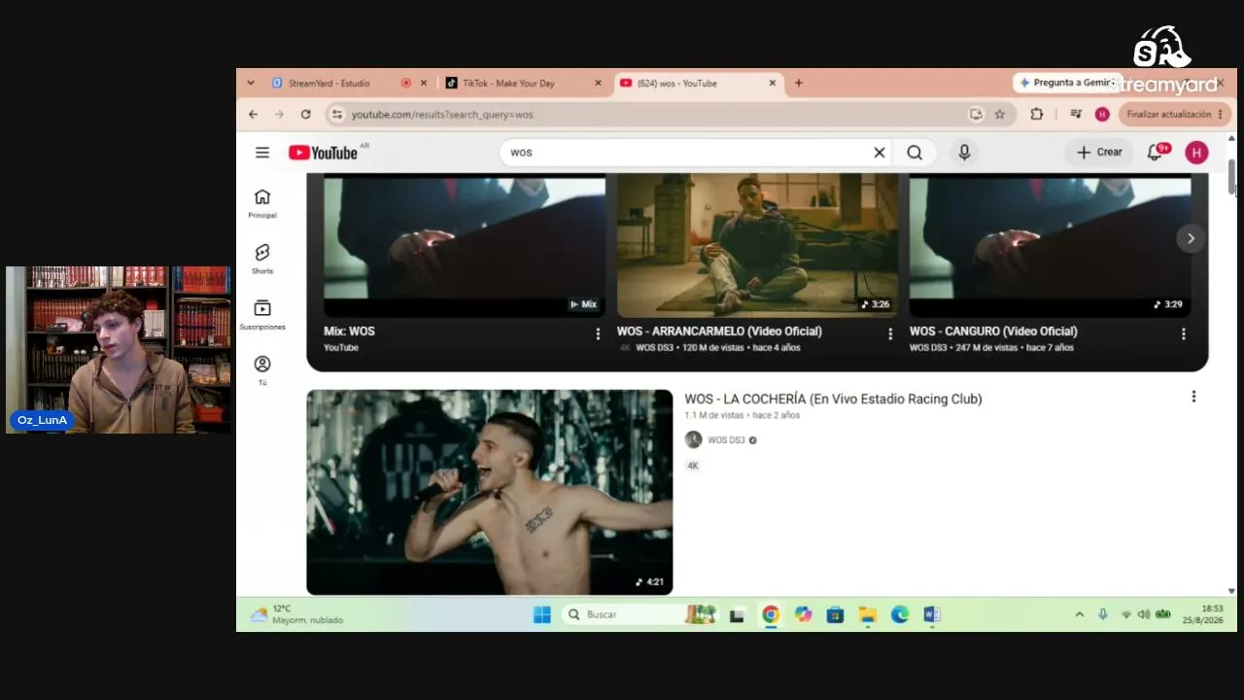Image resolution: width=1244 pixels, height=700 pixels.
Task: Open the install app icon in address bar
Action: point(976,115)
